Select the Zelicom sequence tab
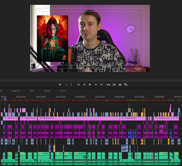182x166 pixels. click(47, 91)
